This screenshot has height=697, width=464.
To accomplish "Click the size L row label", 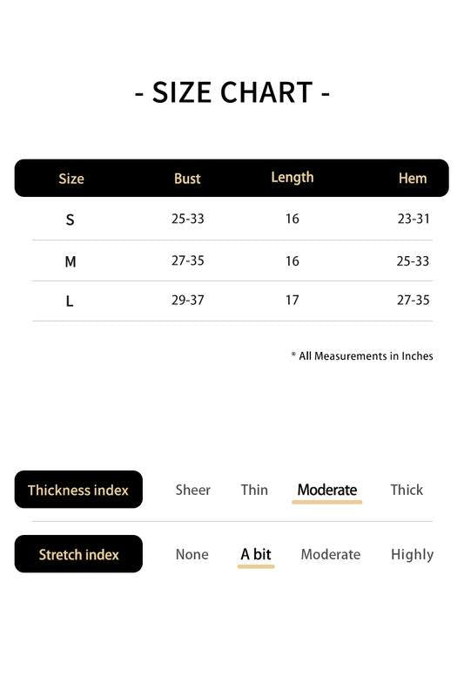I will click(x=70, y=301).
